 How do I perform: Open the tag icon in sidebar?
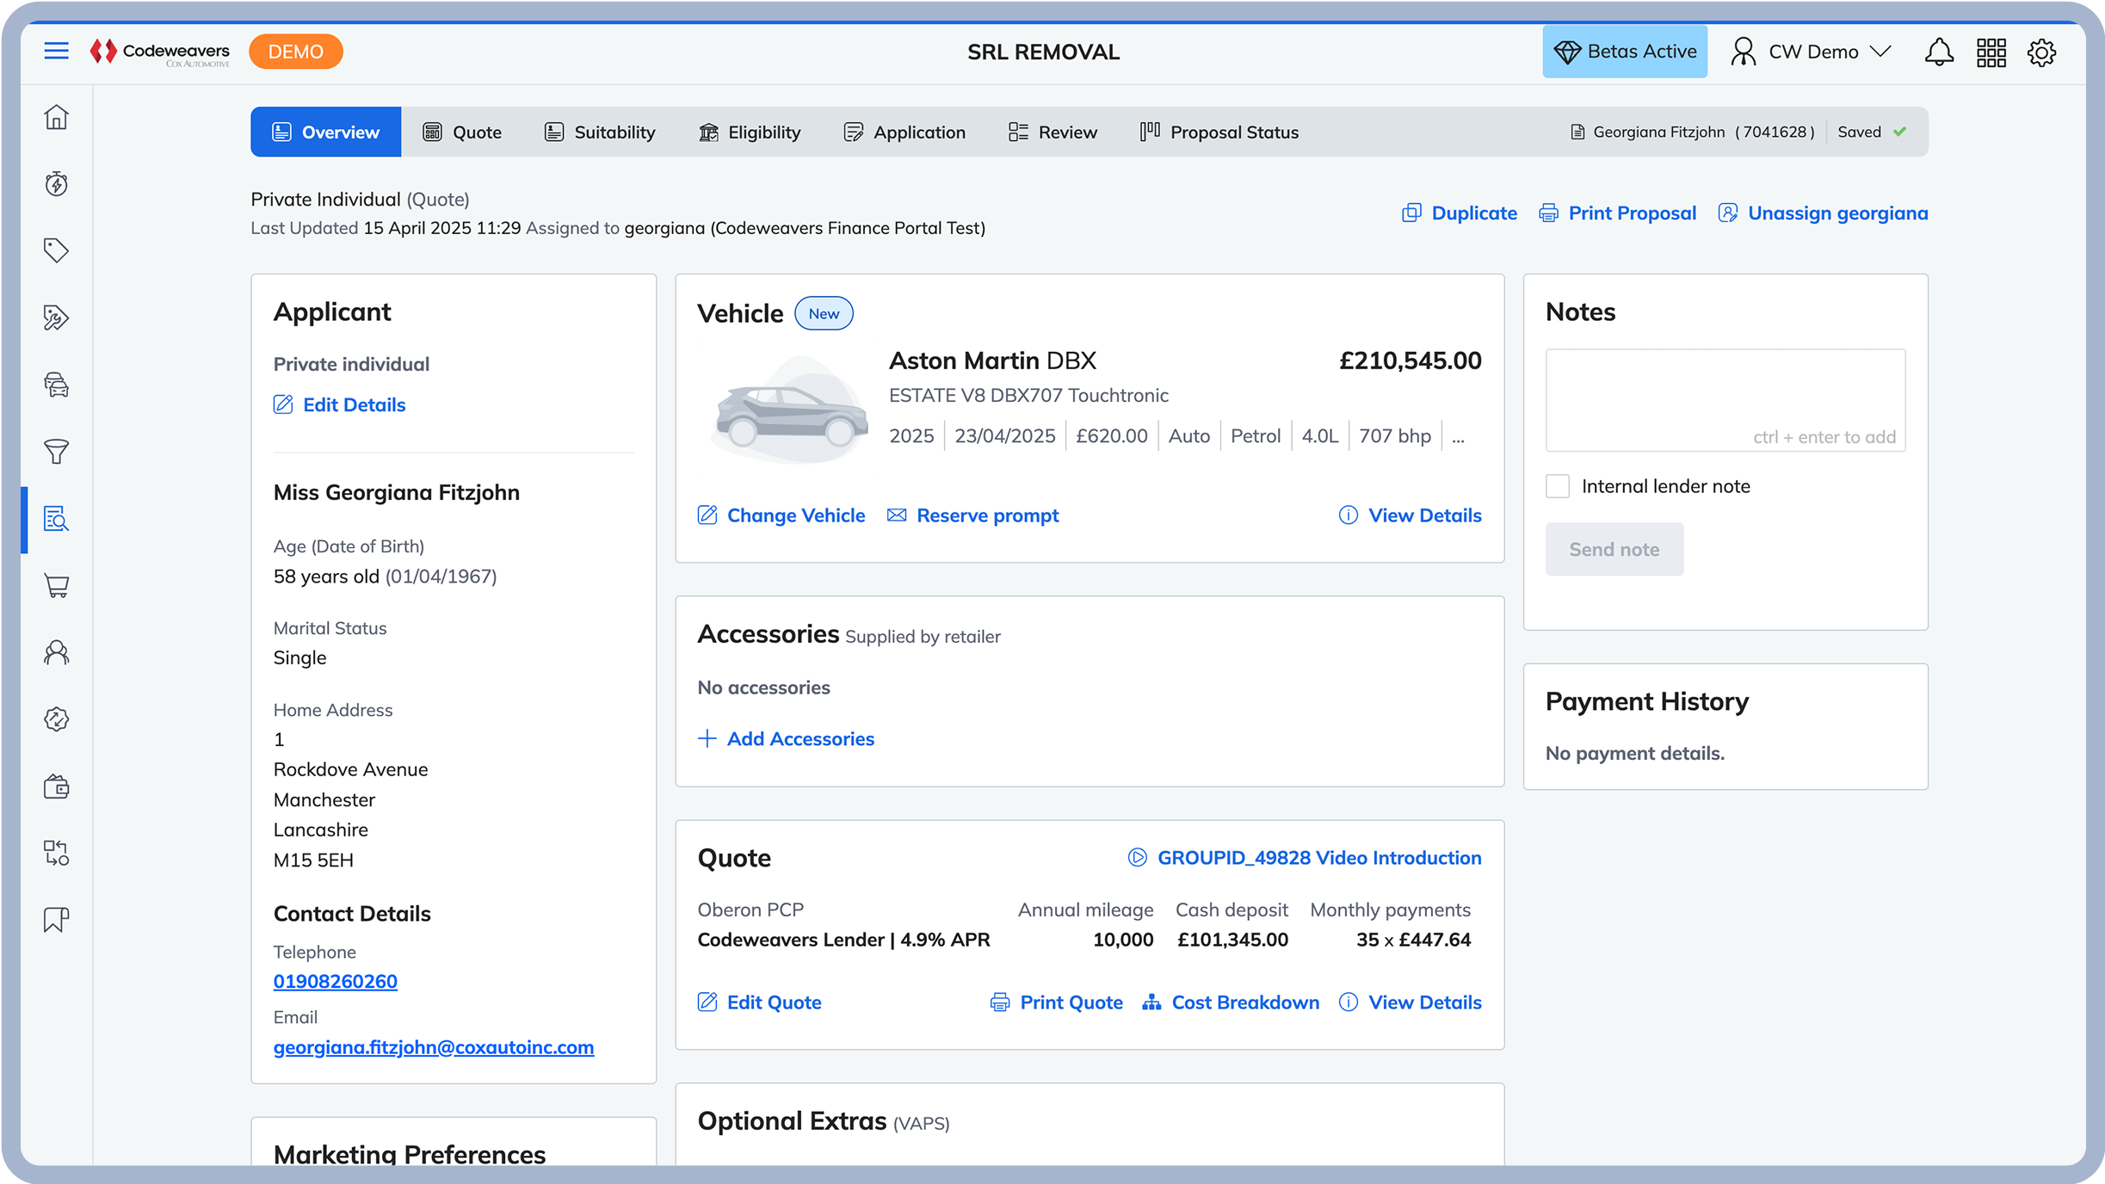(x=57, y=250)
